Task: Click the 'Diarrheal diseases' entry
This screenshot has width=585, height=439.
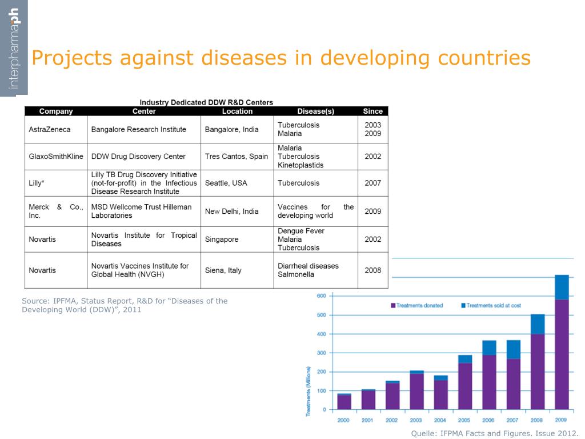Action: [x=308, y=266]
